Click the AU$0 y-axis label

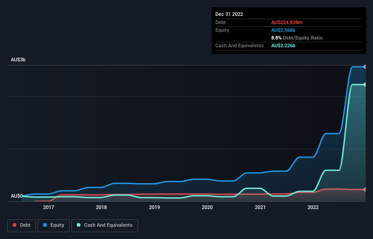17,196
